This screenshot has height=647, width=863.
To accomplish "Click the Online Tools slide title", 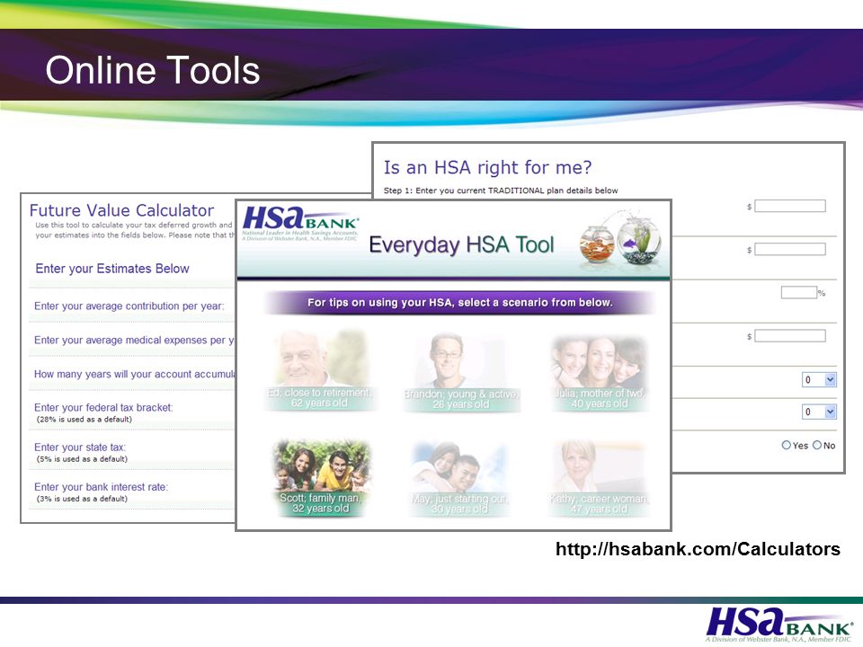I will tap(153, 70).
